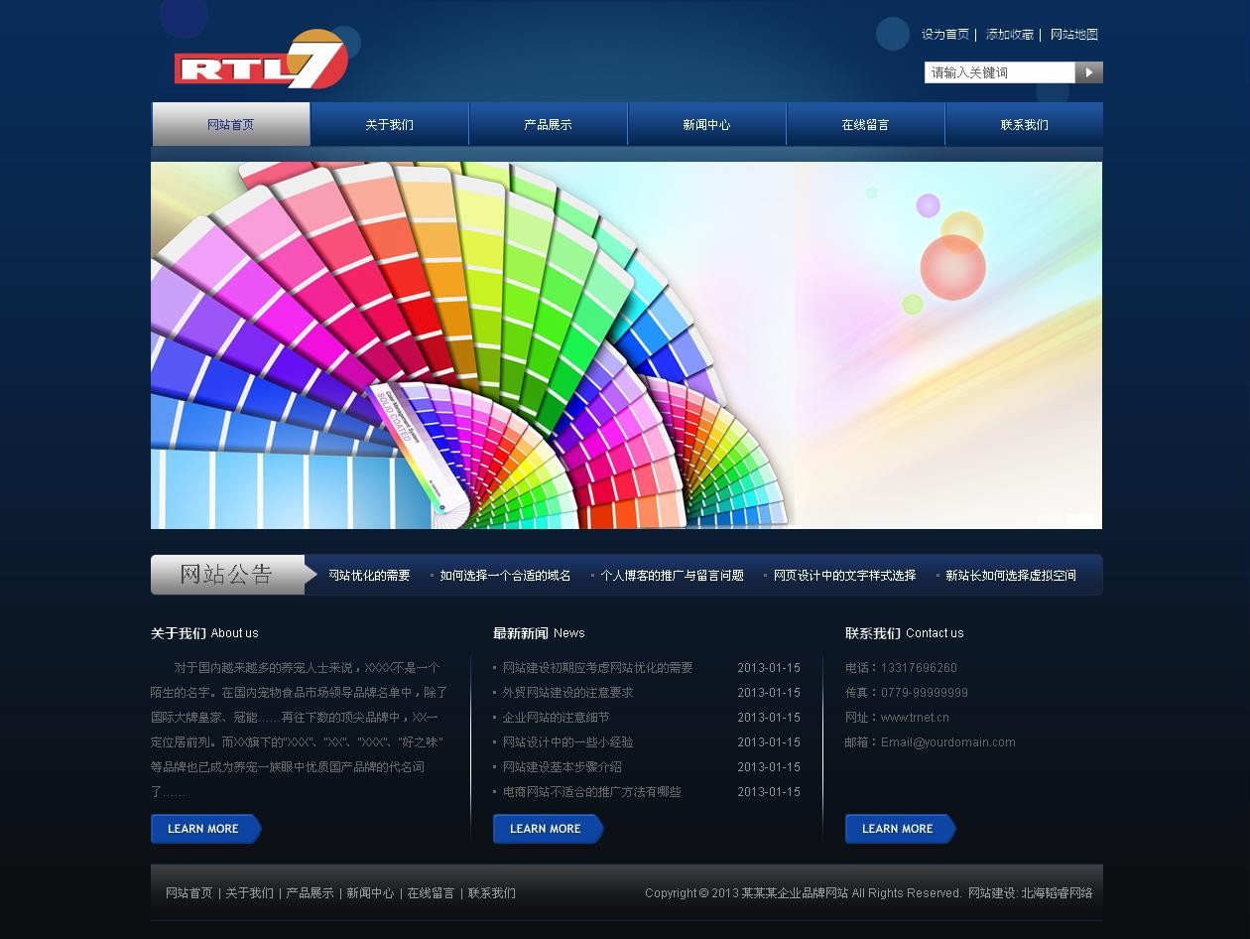
Task: Open the 设为首页 link
Action: click(944, 35)
